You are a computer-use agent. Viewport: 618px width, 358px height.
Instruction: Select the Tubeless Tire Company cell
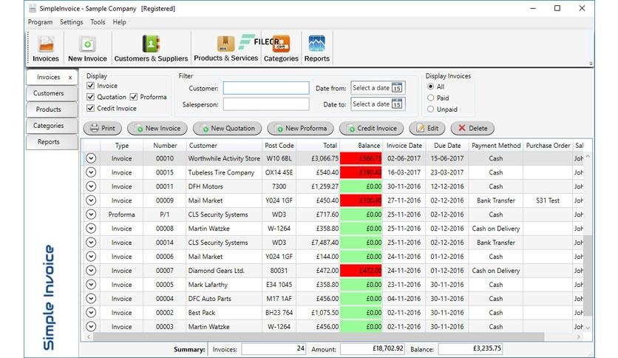click(x=224, y=172)
